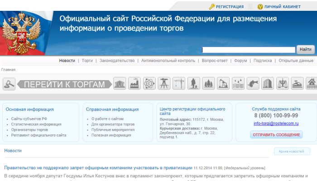Click the hunter figure category icon

(194, 84)
